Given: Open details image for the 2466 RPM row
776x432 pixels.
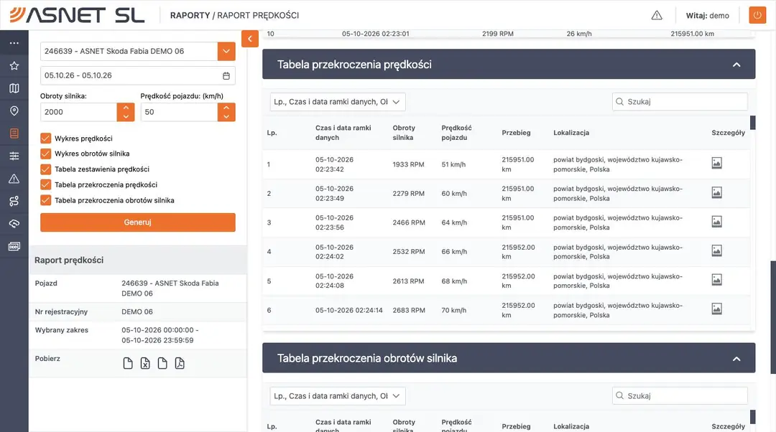Looking at the screenshot, I should pyautogui.click(x=716, y=222).
